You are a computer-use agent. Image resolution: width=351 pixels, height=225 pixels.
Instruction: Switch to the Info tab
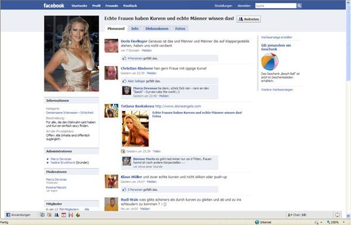coord(135,28)
